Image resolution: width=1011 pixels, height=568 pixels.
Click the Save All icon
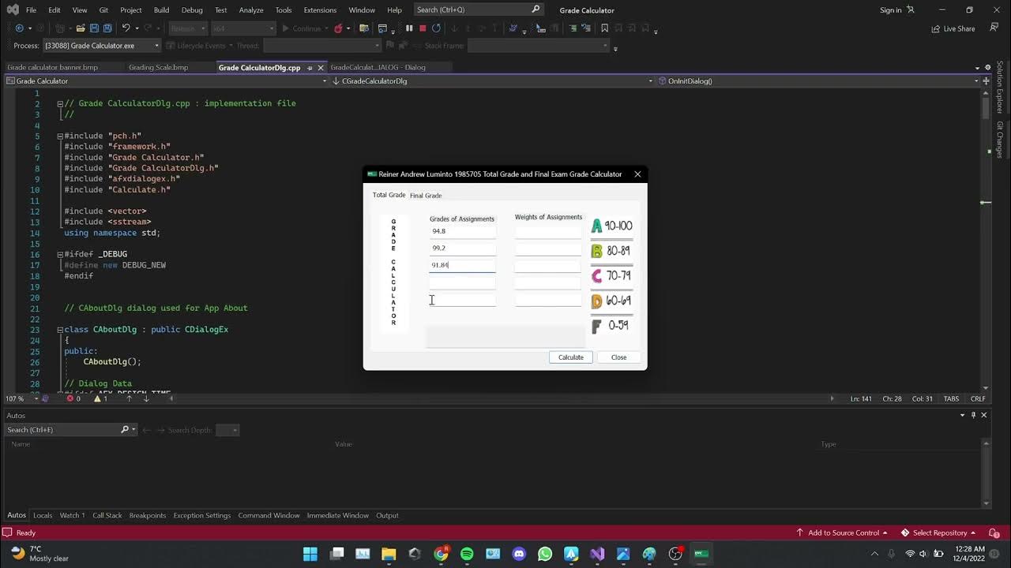click(x=107, y=28)
